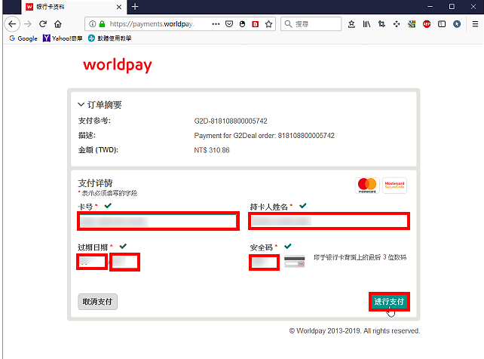The height and width of the screenshot is (359, 484).
Task: Click the payments.worldpay address bar URL
Action: click(152, 24)
